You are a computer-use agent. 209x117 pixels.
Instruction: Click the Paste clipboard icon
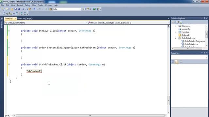(30, 9)
